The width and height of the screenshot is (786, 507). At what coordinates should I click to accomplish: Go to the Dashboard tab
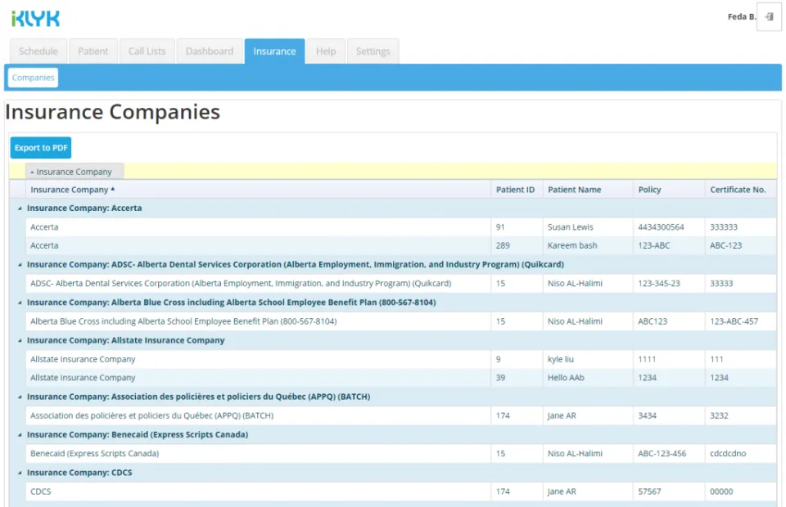[210, 51]
